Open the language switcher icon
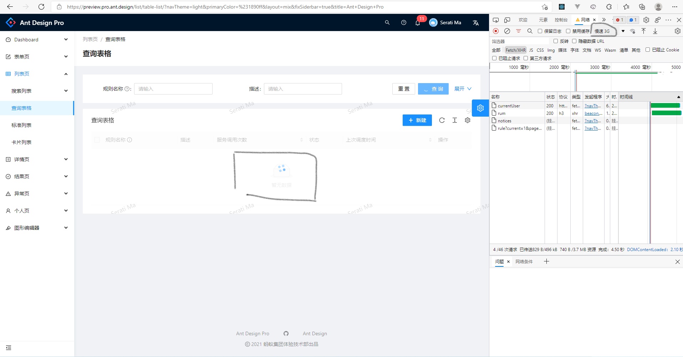Viewport: 683px width, 357px height. (475, 22)
